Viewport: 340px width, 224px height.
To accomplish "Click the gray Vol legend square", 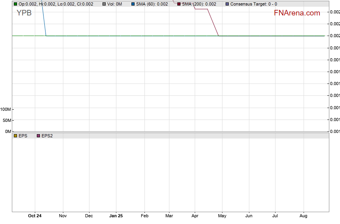I will (x=104, y=4).
